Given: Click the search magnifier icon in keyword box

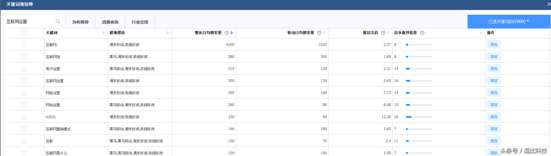Looking at the screenshot, I should (58, 21).
